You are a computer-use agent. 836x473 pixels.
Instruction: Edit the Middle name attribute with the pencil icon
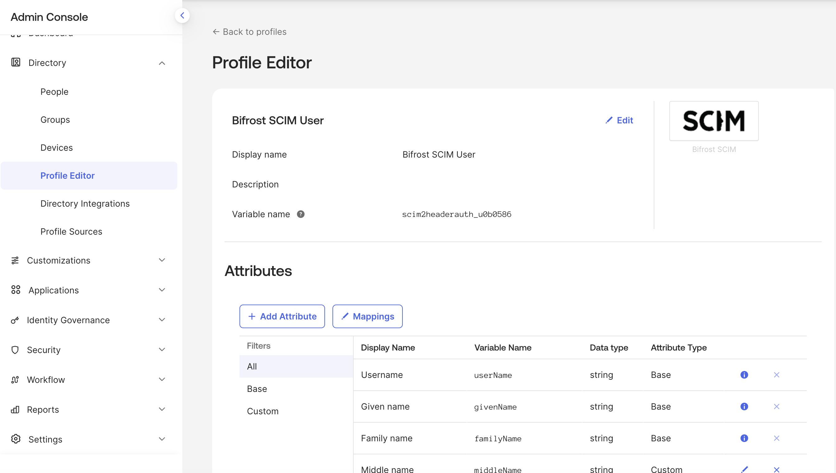[744, 470]
